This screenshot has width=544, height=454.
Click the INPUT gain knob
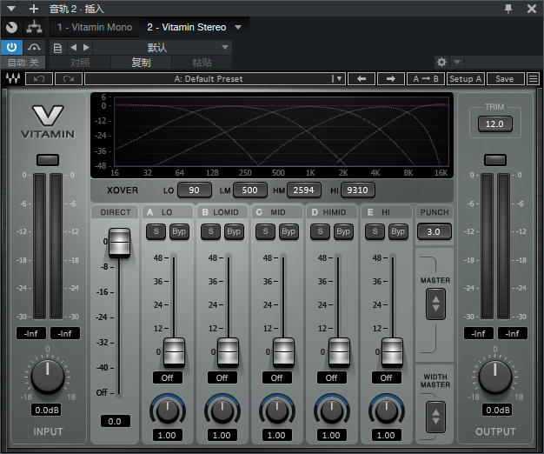pos(48,377)
